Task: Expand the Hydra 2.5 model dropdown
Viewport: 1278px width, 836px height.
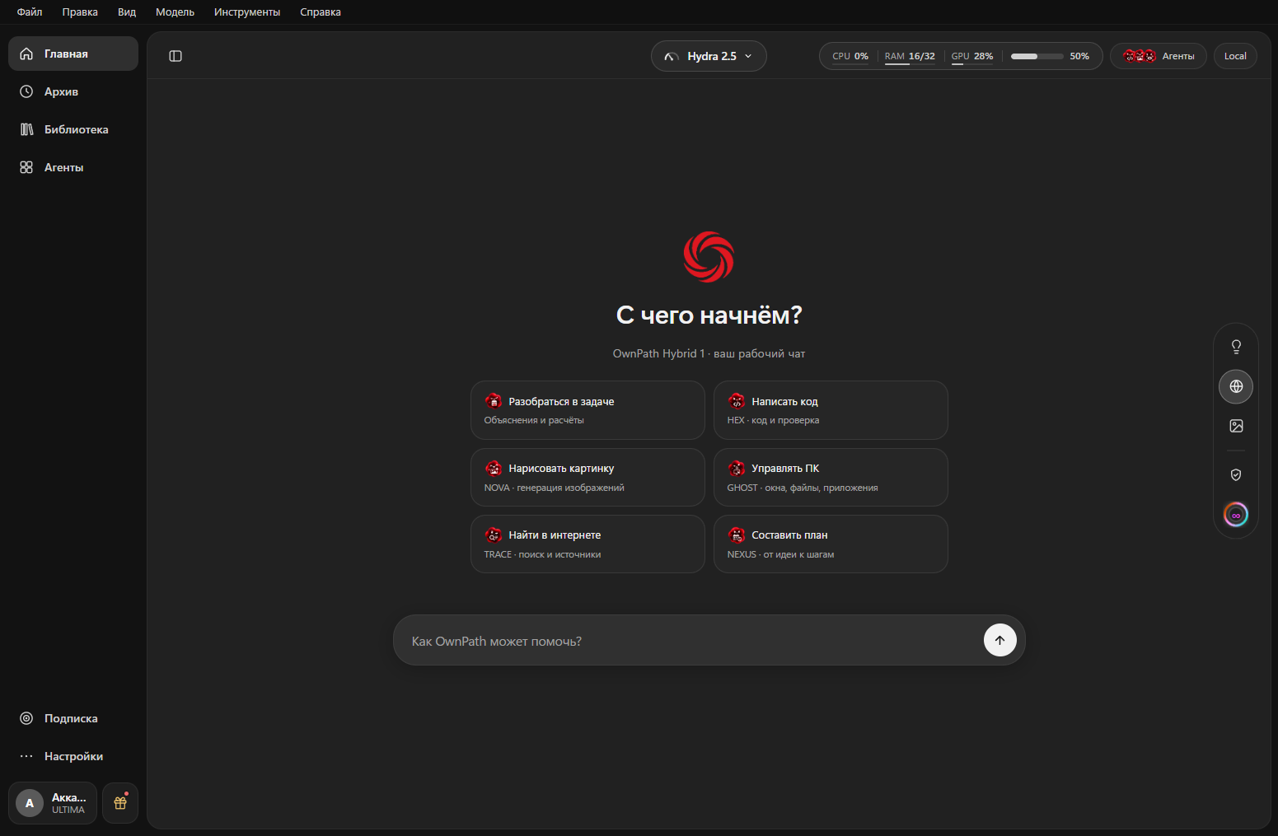Action: (709, 56)
